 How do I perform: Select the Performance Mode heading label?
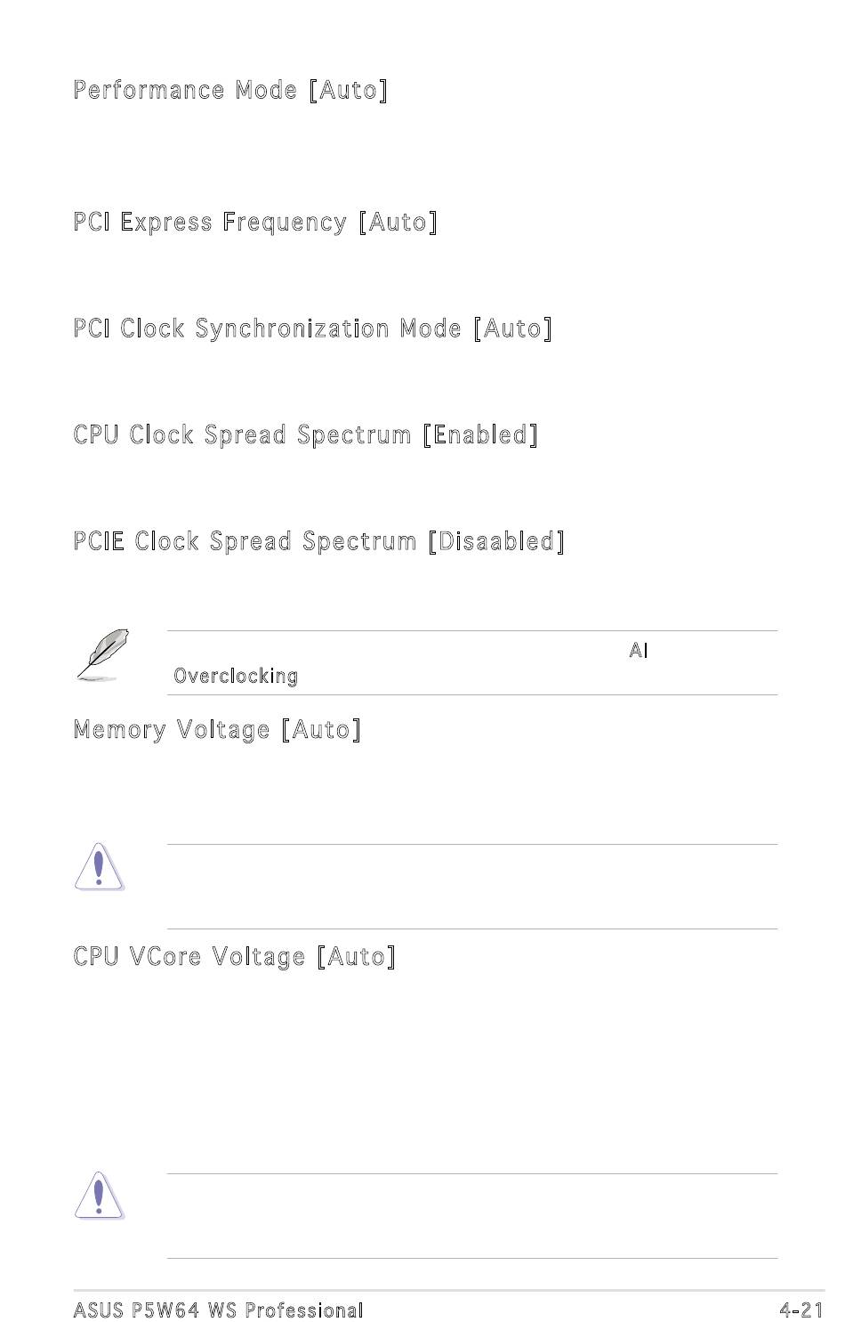pyautogui.click(x=185, y=90)
